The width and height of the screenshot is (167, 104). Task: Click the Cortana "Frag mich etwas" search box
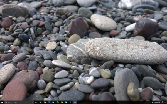tap(19, 102)
